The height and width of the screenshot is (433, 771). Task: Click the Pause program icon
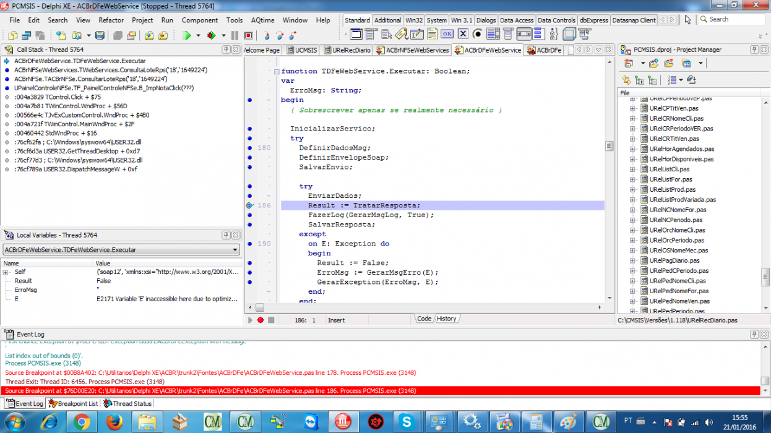click(234, 35)
